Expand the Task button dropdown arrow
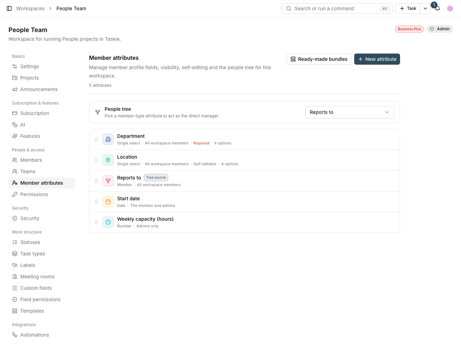 425,9
